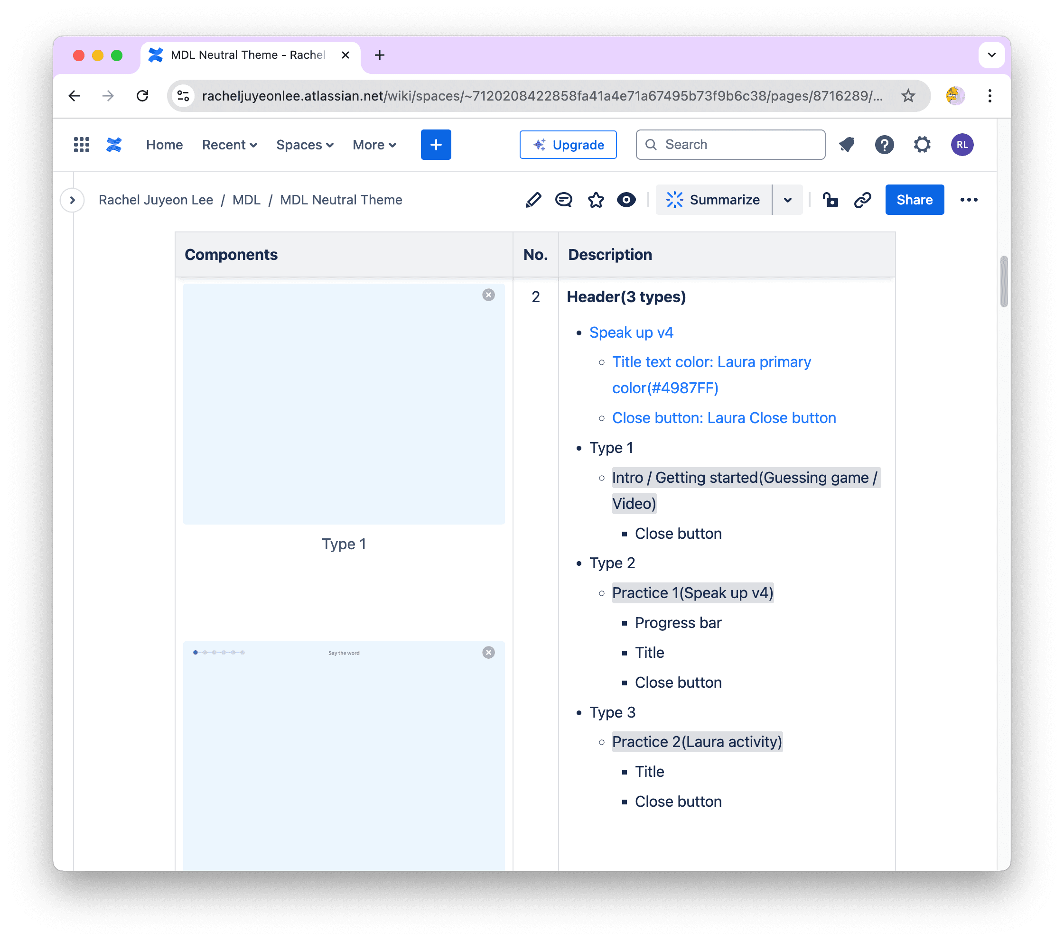Star this page with the star icon
1064x941 pixels.
pos(596,200)
